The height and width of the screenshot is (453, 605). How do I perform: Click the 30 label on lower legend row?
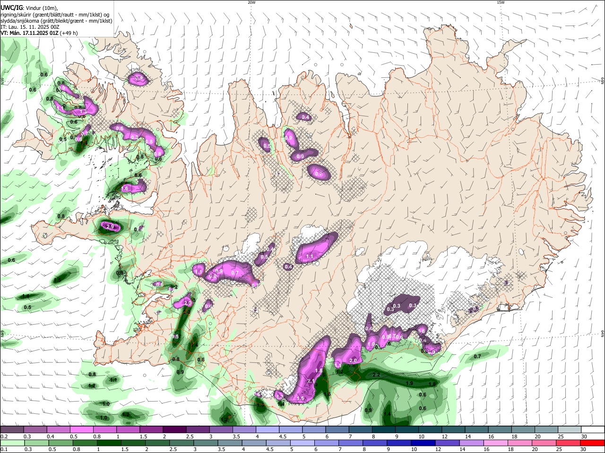point(584,450)
